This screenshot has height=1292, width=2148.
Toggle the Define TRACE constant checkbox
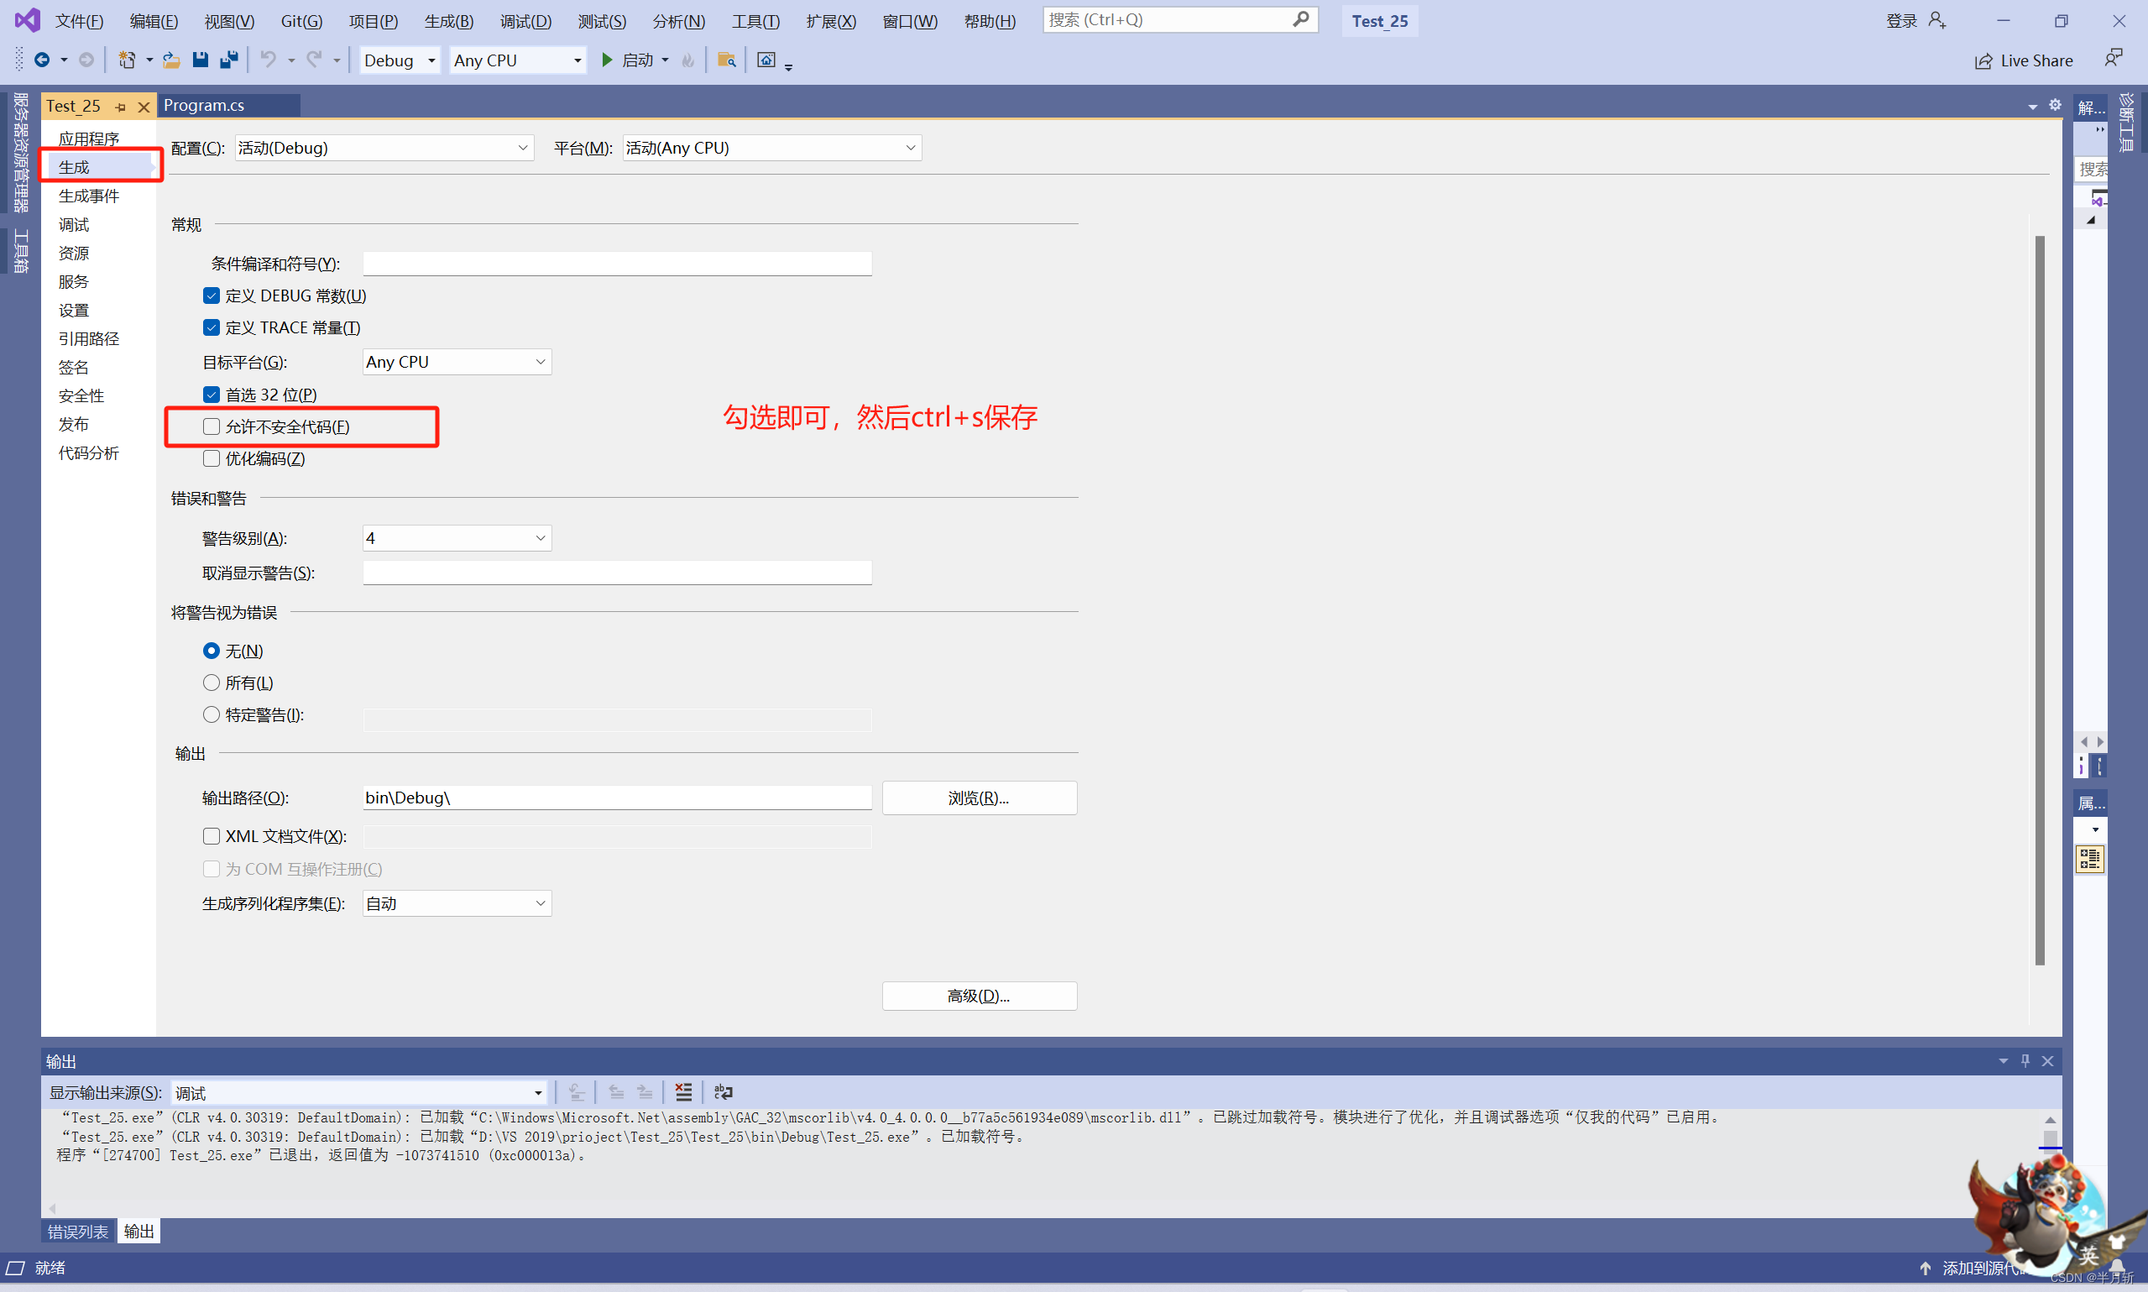tap(211, 327)
